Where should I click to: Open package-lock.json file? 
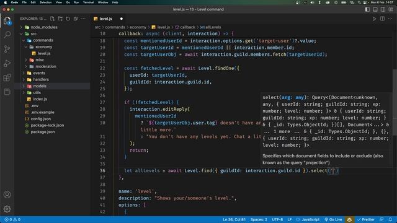[x=47, y=125]
